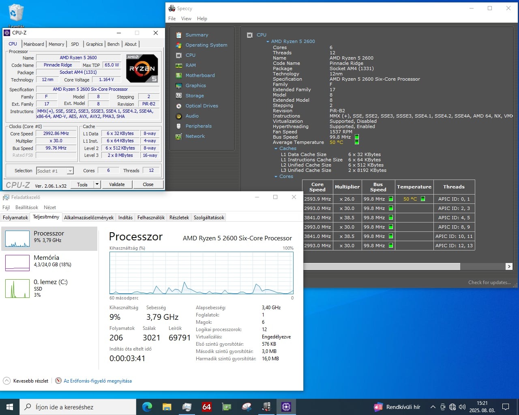Image resolution: width=519 pixels, height=415 pixels.
Task: Click Check for updates in Speccy
Action: coord(489,282)
